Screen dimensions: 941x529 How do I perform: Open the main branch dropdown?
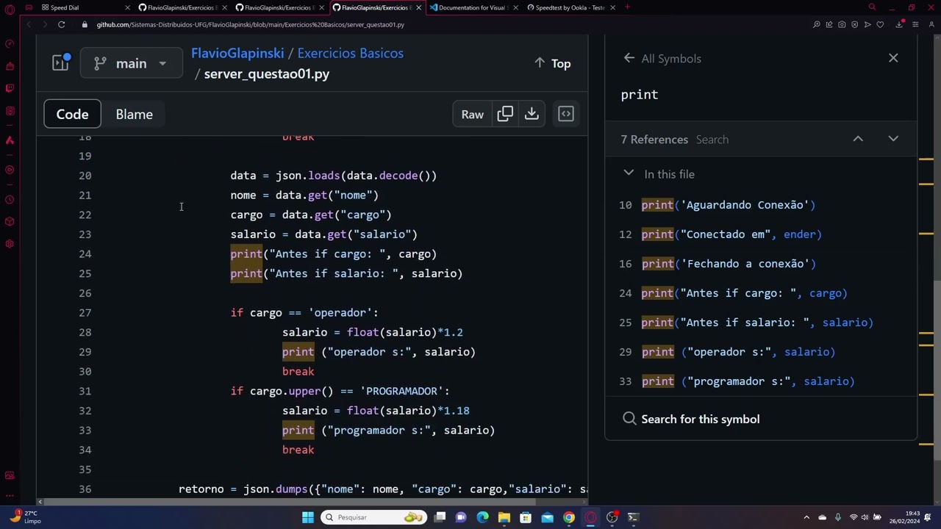pos(132,63)
